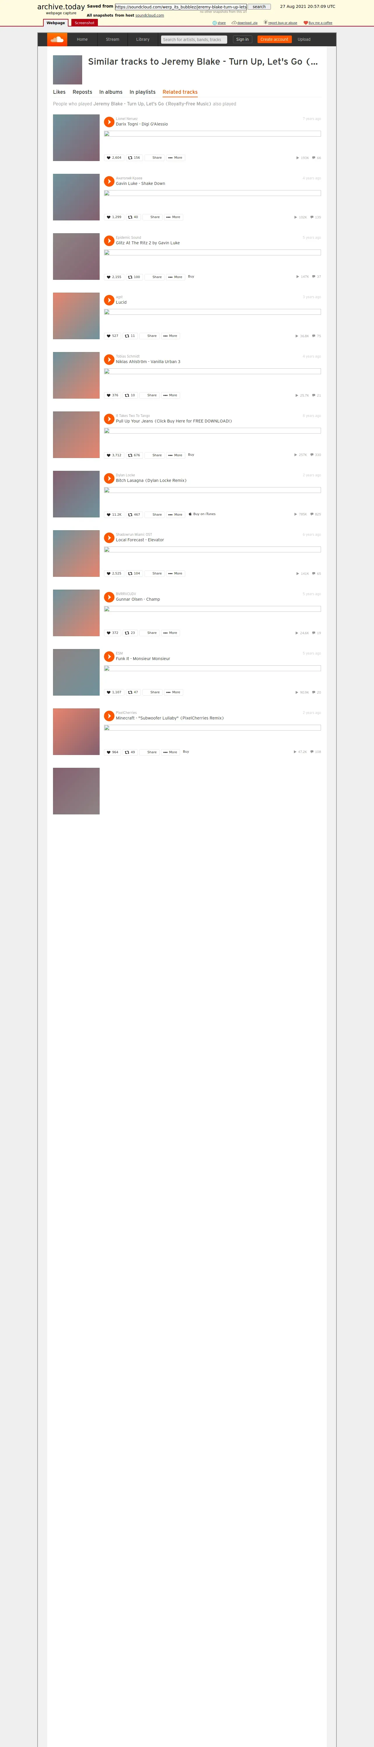Play Gavin Luke - Shake Down
The image size is (374, 1747).
point(109,181)
